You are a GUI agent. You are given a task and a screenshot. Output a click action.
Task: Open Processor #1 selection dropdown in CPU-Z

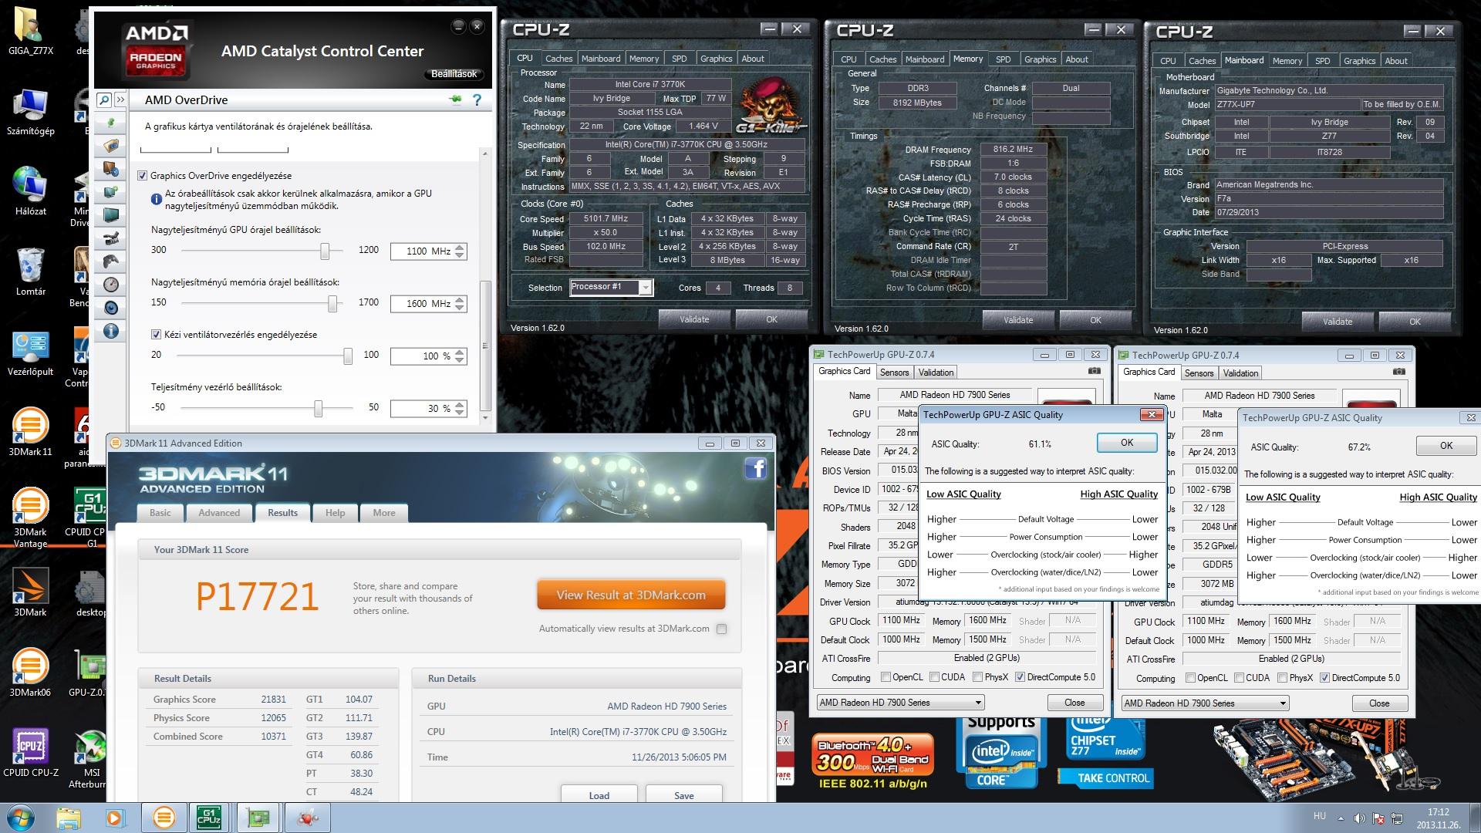coord(646,288)
